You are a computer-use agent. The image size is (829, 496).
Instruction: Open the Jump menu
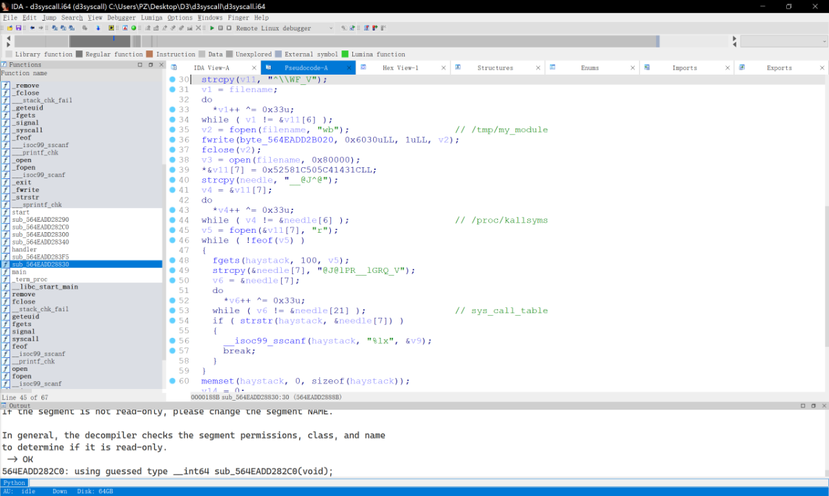click(x=49, y=17)
